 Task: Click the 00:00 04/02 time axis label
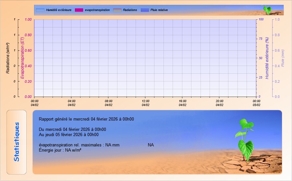coord(35,103)
